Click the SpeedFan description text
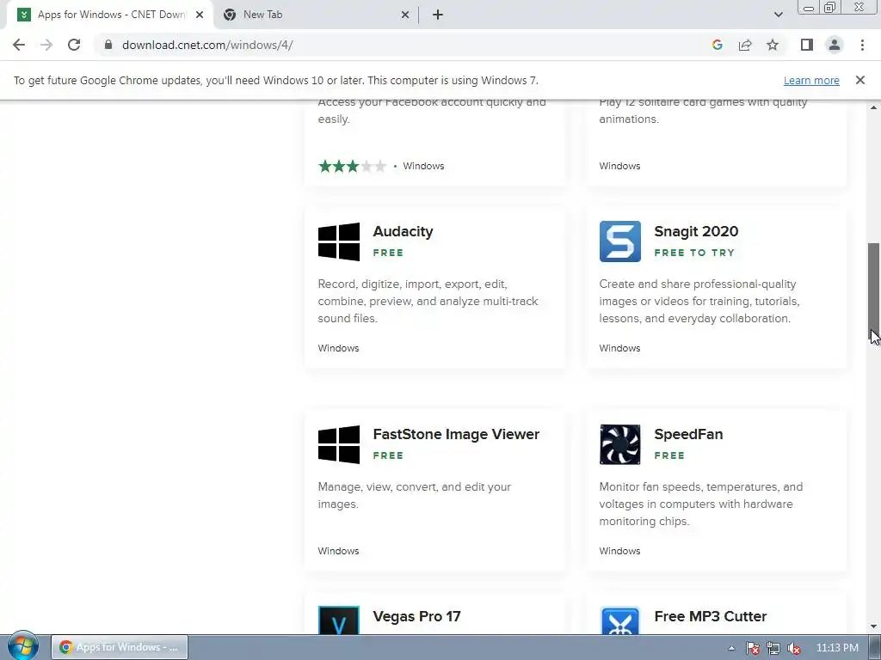Image resolution: width=881 pixels, height=660 pixels. click(x=700, y=504)
